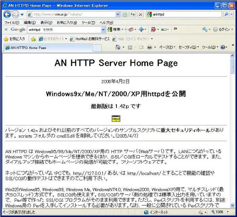Click the vertical scrollbar thumb
Screen dimensions: 237x217
point(232,66)
